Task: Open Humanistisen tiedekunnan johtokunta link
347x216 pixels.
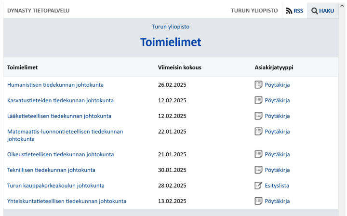Action: pos(55,85)
